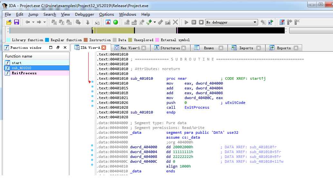Click the black region of navigation band
333x183 pixels.
click(x=231, y=31)
